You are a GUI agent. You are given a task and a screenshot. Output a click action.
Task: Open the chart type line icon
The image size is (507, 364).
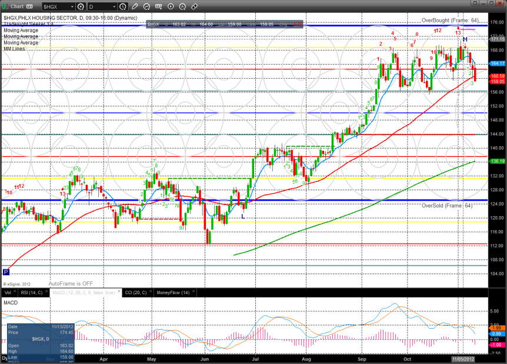pos(146,6)
